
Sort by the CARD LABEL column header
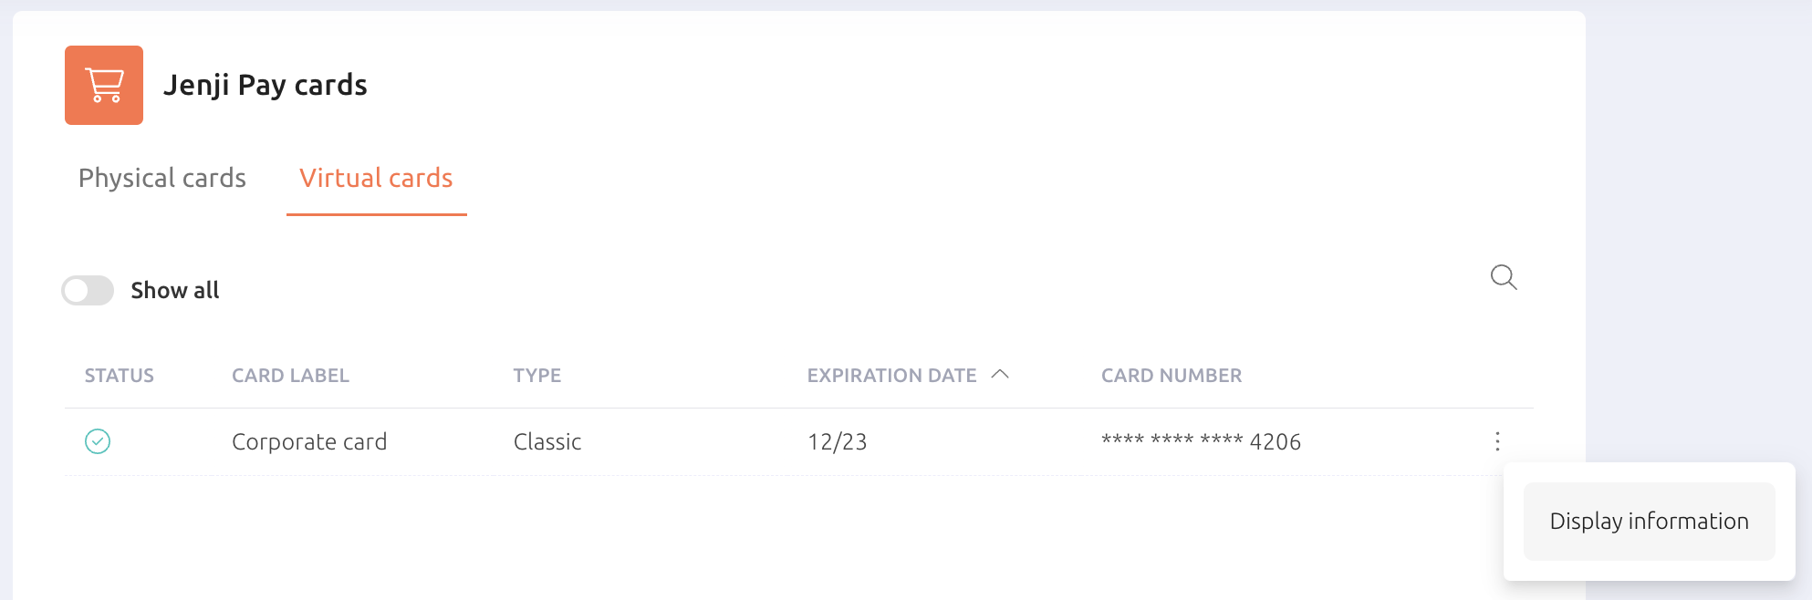(x=289, y=375)
